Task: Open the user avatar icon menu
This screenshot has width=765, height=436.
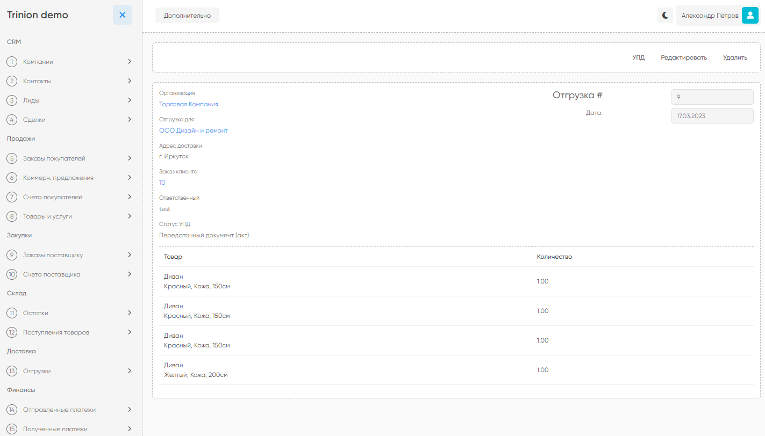Action: [750, 16]
